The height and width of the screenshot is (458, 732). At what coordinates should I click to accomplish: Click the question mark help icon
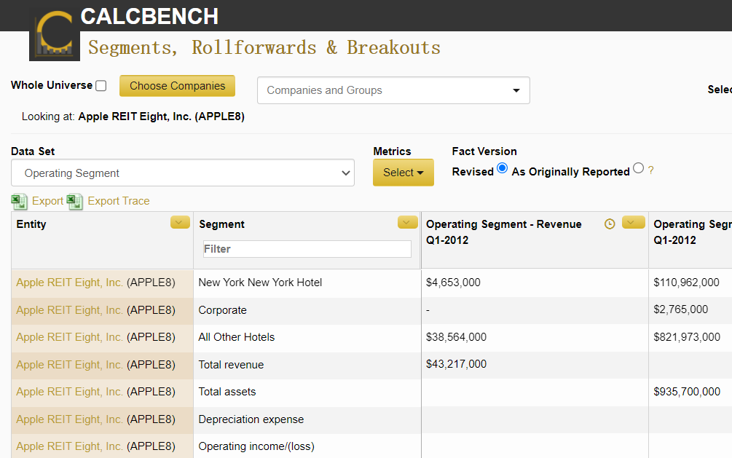650,170
